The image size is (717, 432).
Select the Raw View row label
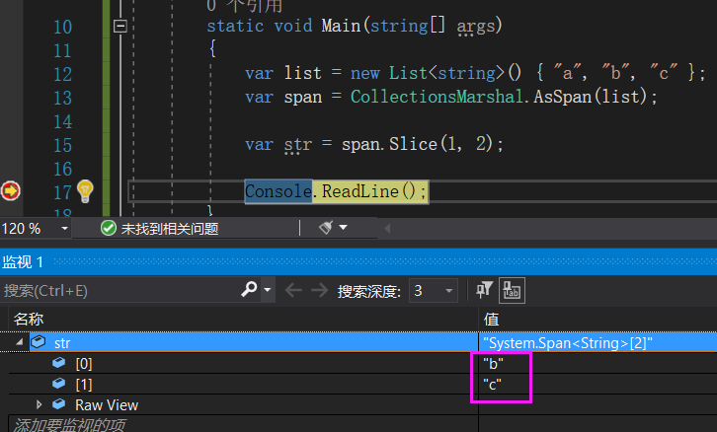pyautogui.click(x=107, y=405)
